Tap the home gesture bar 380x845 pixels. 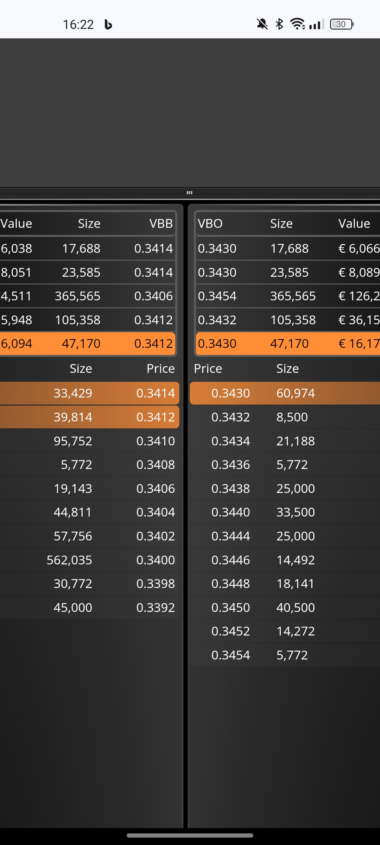(x=190, y=835)
